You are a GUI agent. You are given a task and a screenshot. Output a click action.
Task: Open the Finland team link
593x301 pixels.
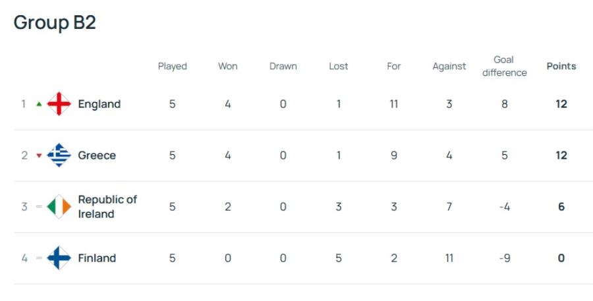click(x=97, y=258)
